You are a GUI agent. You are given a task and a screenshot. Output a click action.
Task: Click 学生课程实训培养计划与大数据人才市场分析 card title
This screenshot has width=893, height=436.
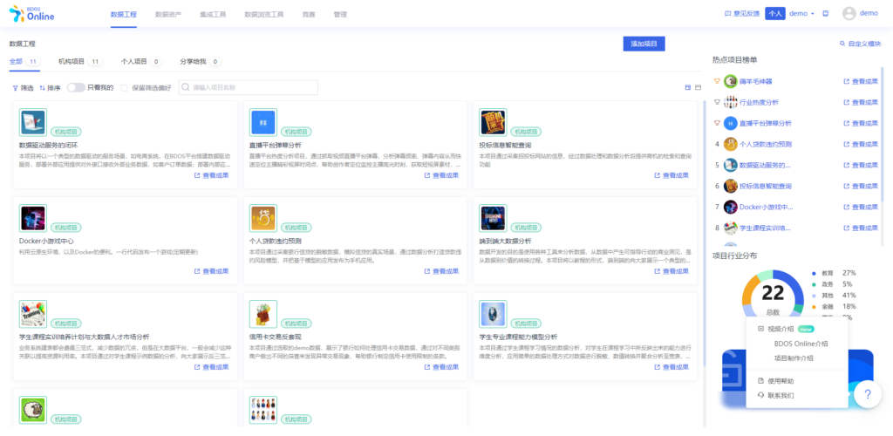pos(85,337)
